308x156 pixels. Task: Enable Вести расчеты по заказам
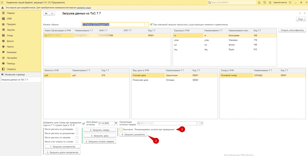(x=77, y=138)
